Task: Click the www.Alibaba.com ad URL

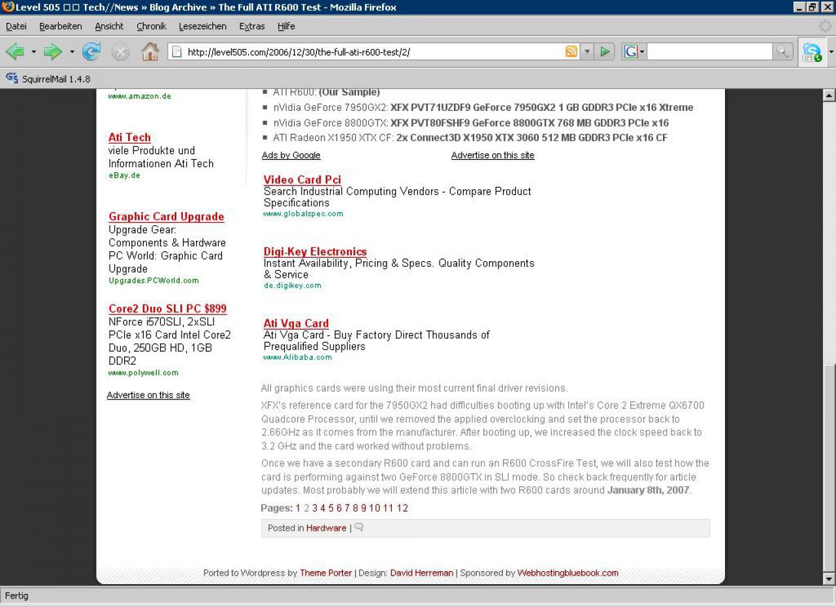Action: tap(298, 357)
